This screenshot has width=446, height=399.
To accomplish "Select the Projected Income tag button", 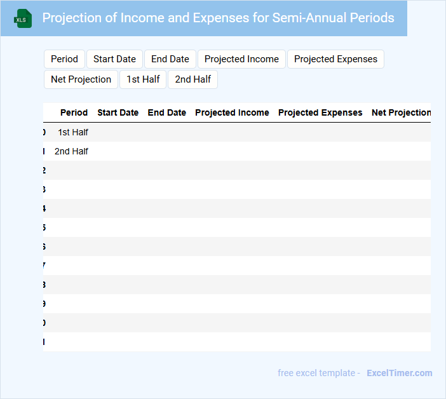I will point(241,59).
